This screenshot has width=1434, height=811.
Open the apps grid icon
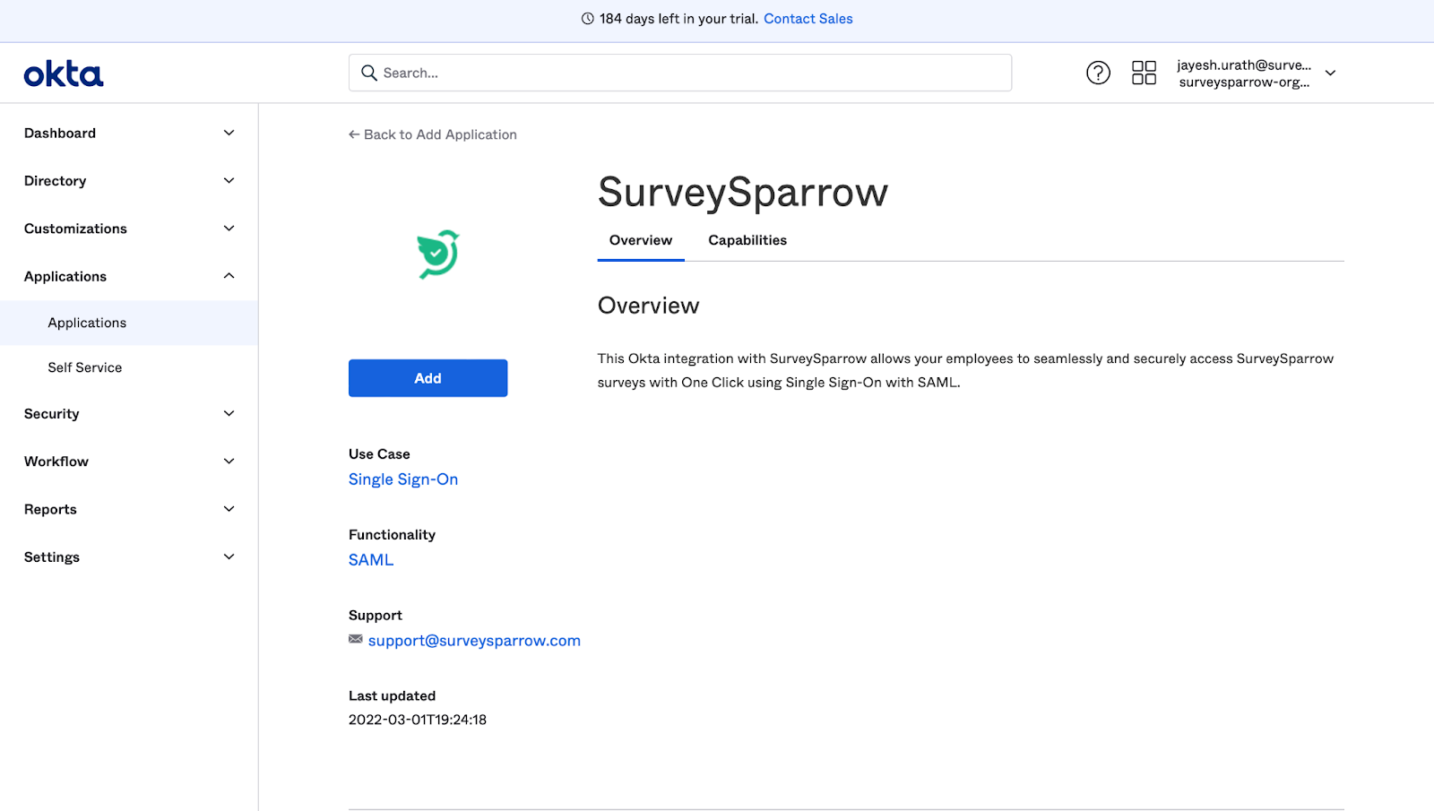[1144, 73]
